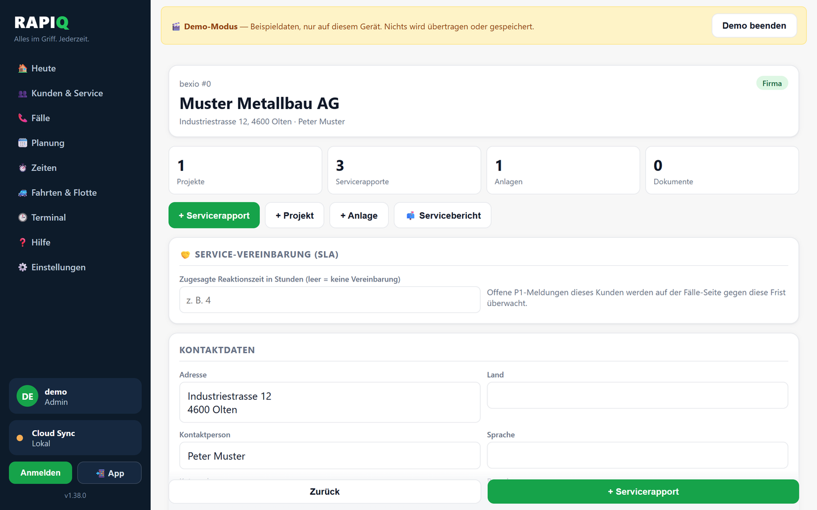Click the bottom green + Servicerapport button
The height and width of the screenshot is (510, 817).
[643, 492]
